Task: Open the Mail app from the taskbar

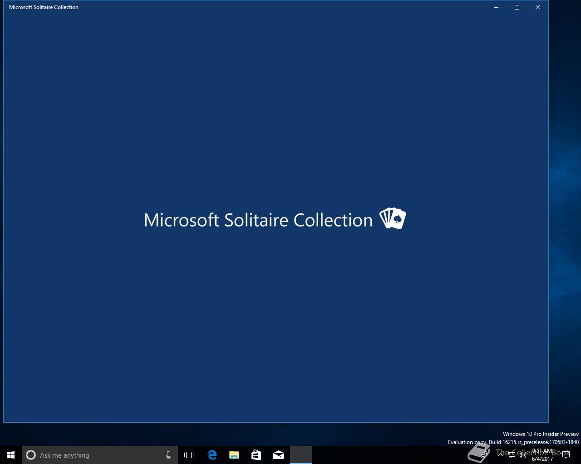Action: pos(279,455)
